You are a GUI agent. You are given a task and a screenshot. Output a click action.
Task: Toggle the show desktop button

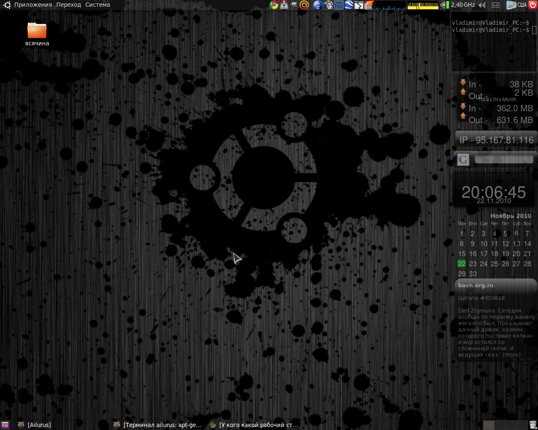[x=5, y=425]
